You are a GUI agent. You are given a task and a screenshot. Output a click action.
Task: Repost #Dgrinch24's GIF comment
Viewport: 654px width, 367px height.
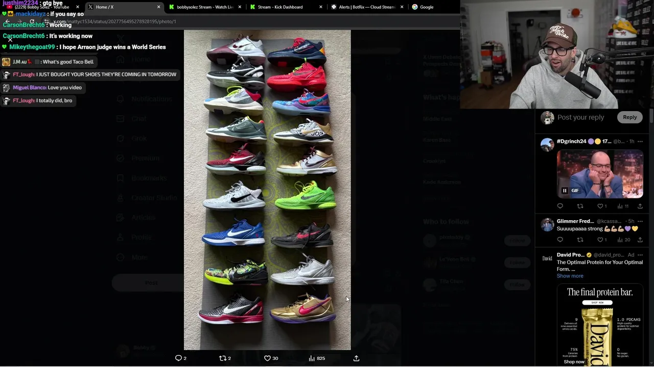pos(580,206)
